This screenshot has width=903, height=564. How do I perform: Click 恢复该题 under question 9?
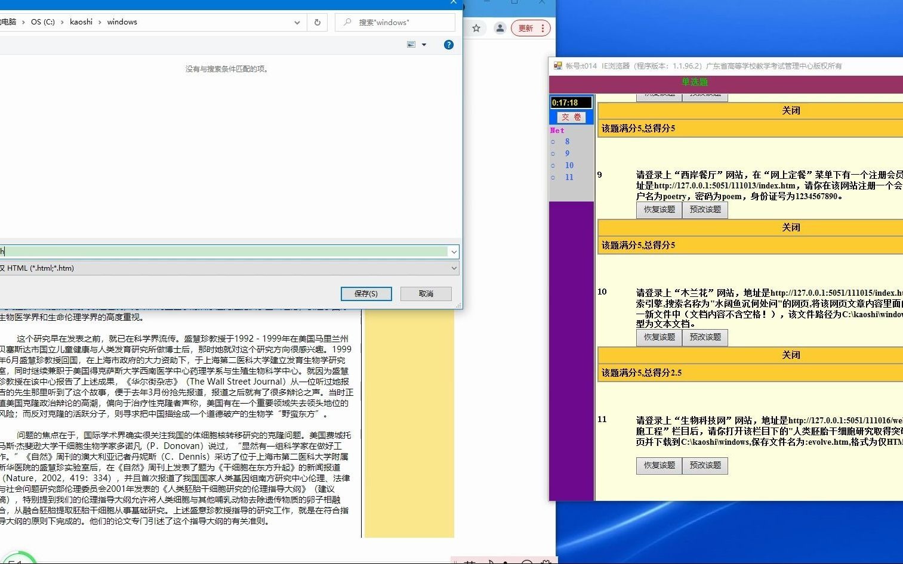pyautogui.click(x=659, y=210)
